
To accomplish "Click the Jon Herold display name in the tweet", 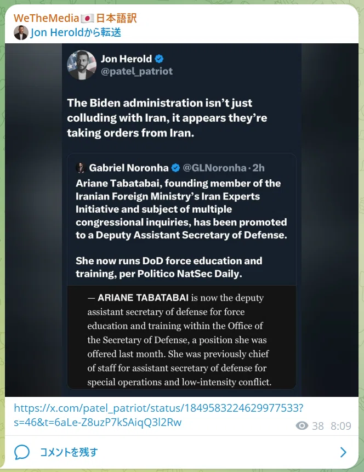I will point(126,59).
